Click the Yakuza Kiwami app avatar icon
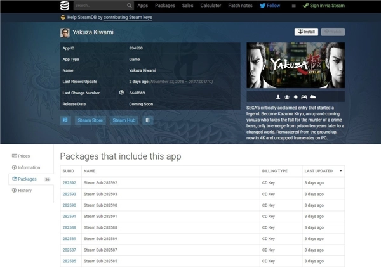The height and width of the screenshot is (268, 381). [65, 32]
